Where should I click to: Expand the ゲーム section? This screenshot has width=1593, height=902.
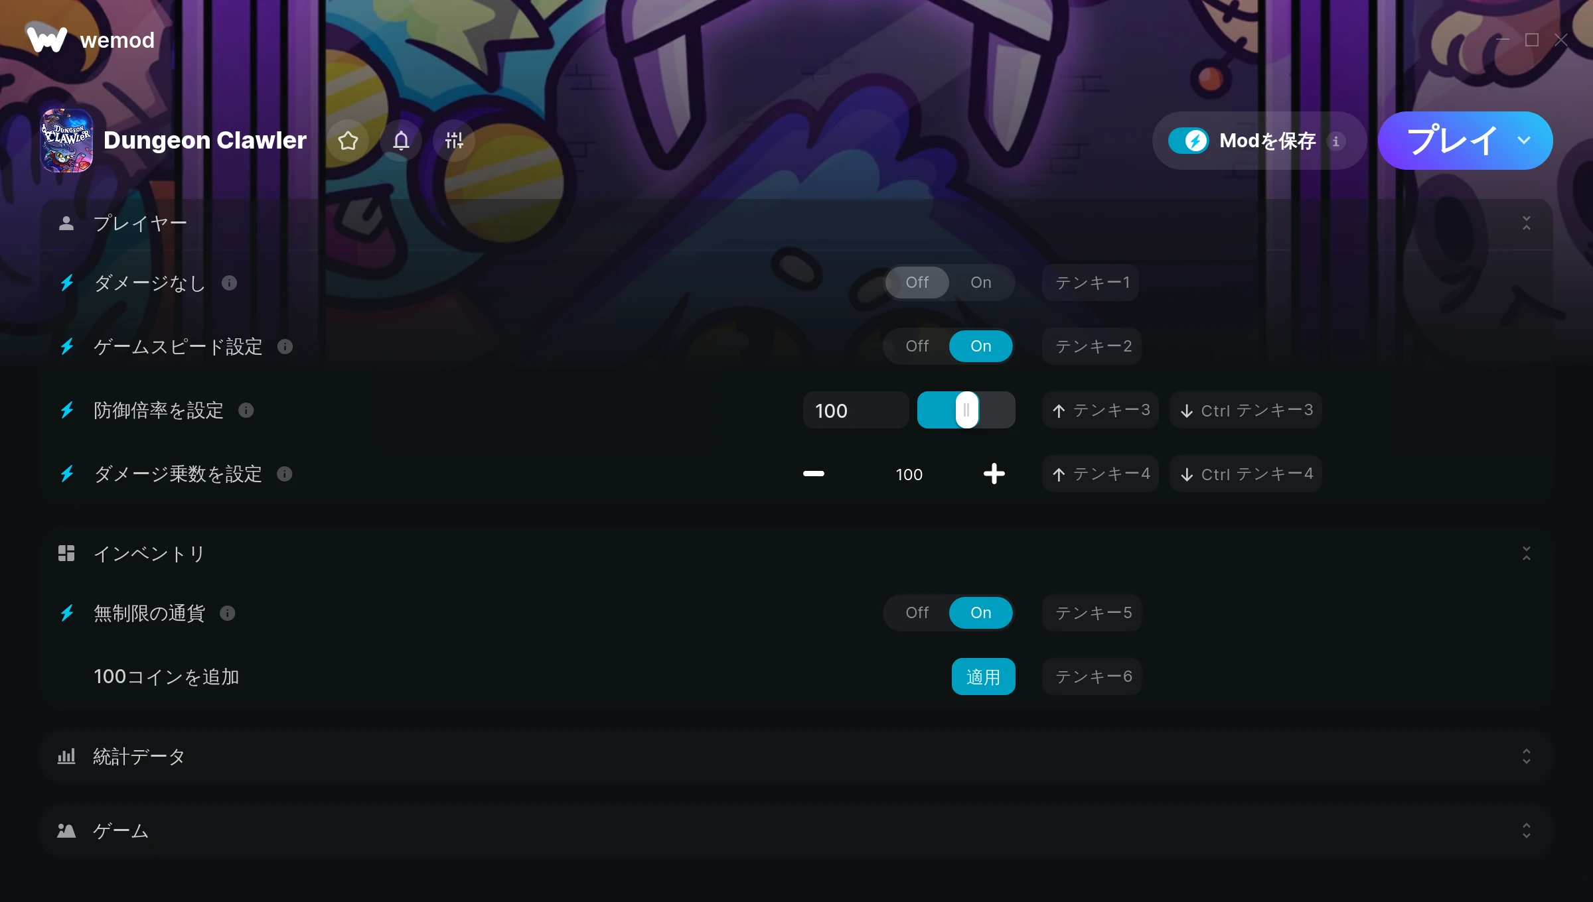click(x=1526, y=831)
